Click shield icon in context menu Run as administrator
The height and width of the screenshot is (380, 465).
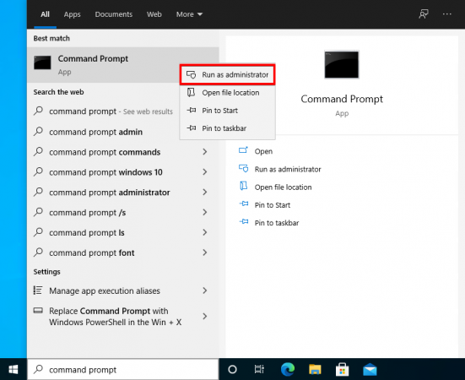(x=192, y=74)
